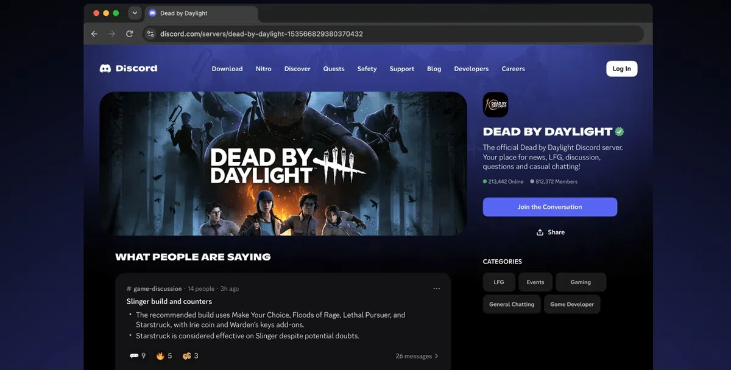Open the tab list dropdown chevron
This screenshot has width=731, height=370.
[x=135, y=13]
